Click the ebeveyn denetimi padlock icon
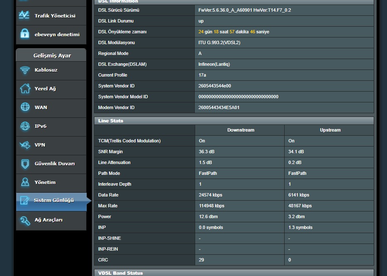This screenshot has height=276, width=387. pos(25,34)
